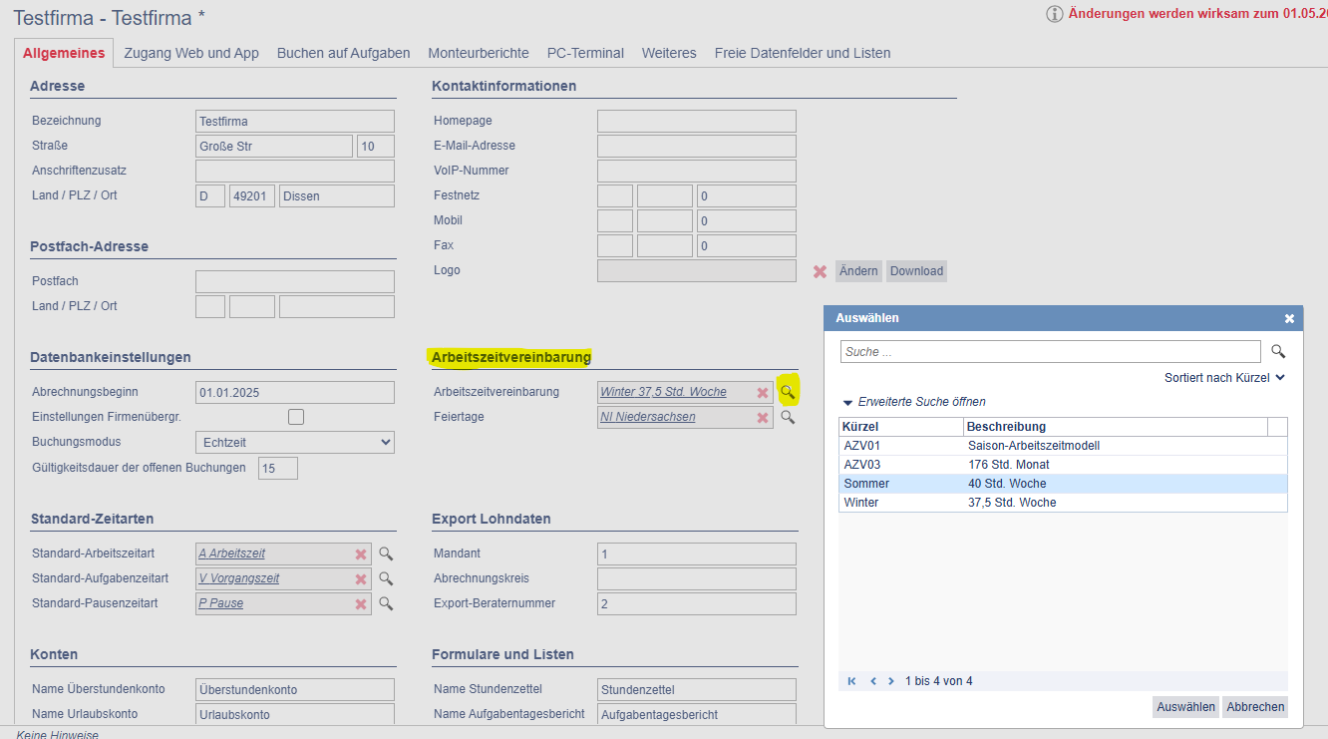This screenshot has height=739, width=1328.
Task: Click VoIP-Nummer input field
Action: (697, 172)
